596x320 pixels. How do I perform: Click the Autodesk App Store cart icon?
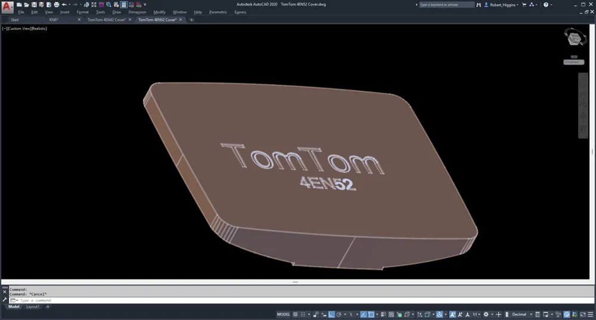point(524,5)
